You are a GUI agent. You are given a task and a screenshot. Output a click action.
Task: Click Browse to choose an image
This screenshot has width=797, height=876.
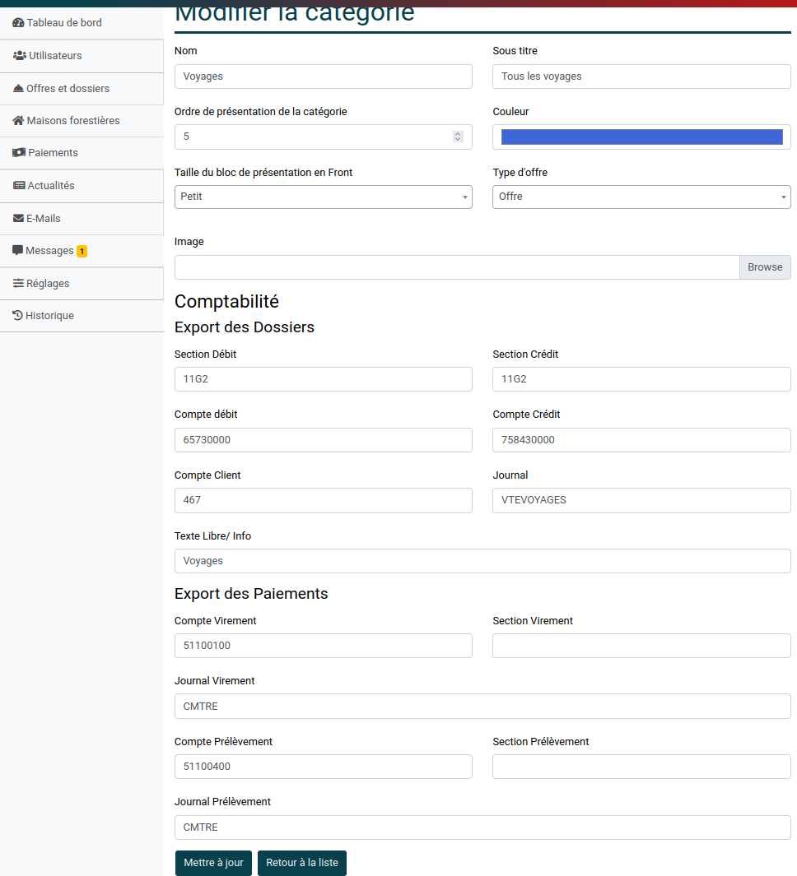(x=764, y=267)
